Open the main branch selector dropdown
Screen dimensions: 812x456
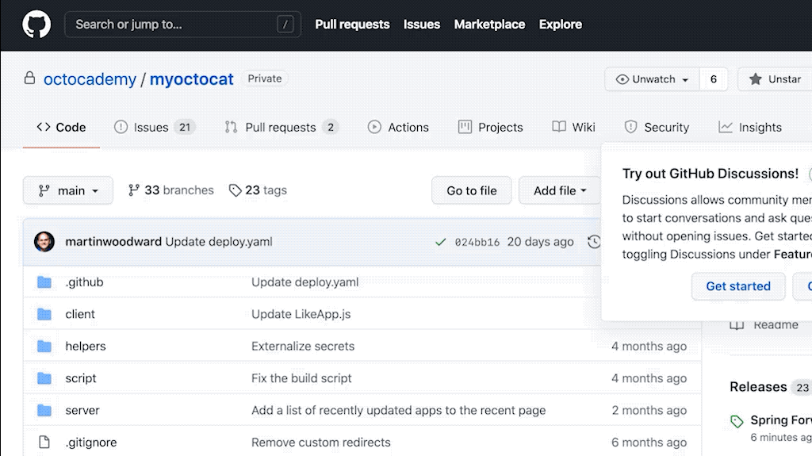pyautogui.click(x=68, y=190)
